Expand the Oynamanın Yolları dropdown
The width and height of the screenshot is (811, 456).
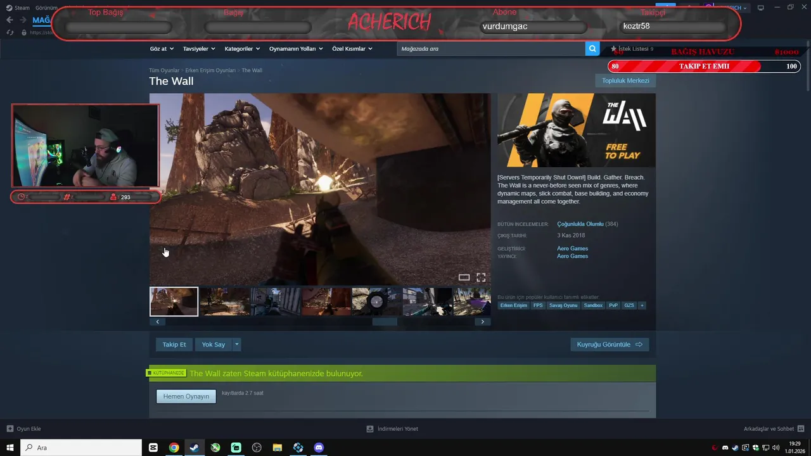click(x=296, y=49)
